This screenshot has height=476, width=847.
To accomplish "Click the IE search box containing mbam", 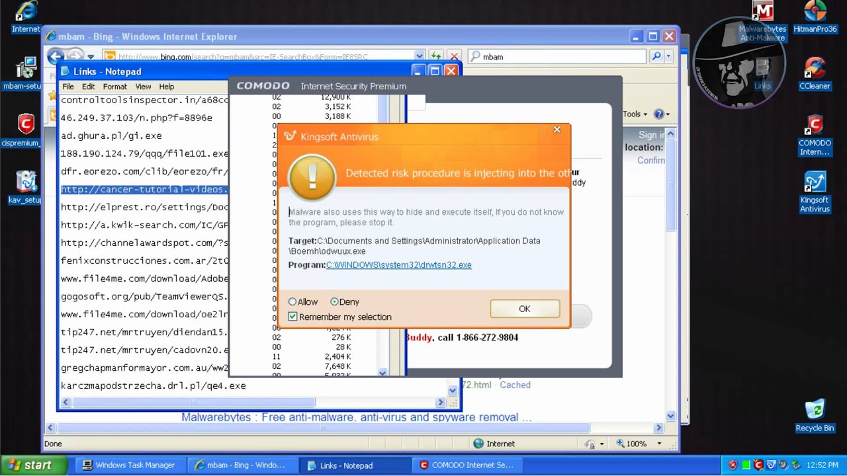I will (557, 57).
